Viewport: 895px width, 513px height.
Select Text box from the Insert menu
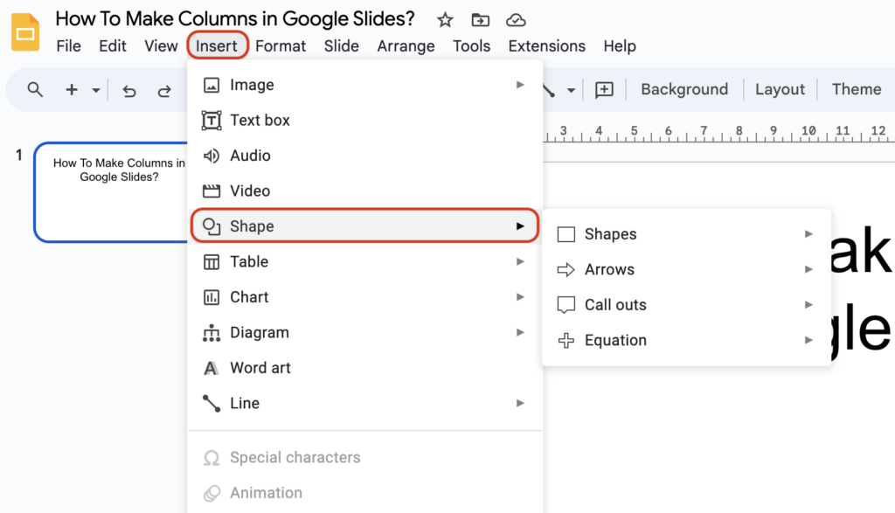pyautogui.click(x=260, y=120)
